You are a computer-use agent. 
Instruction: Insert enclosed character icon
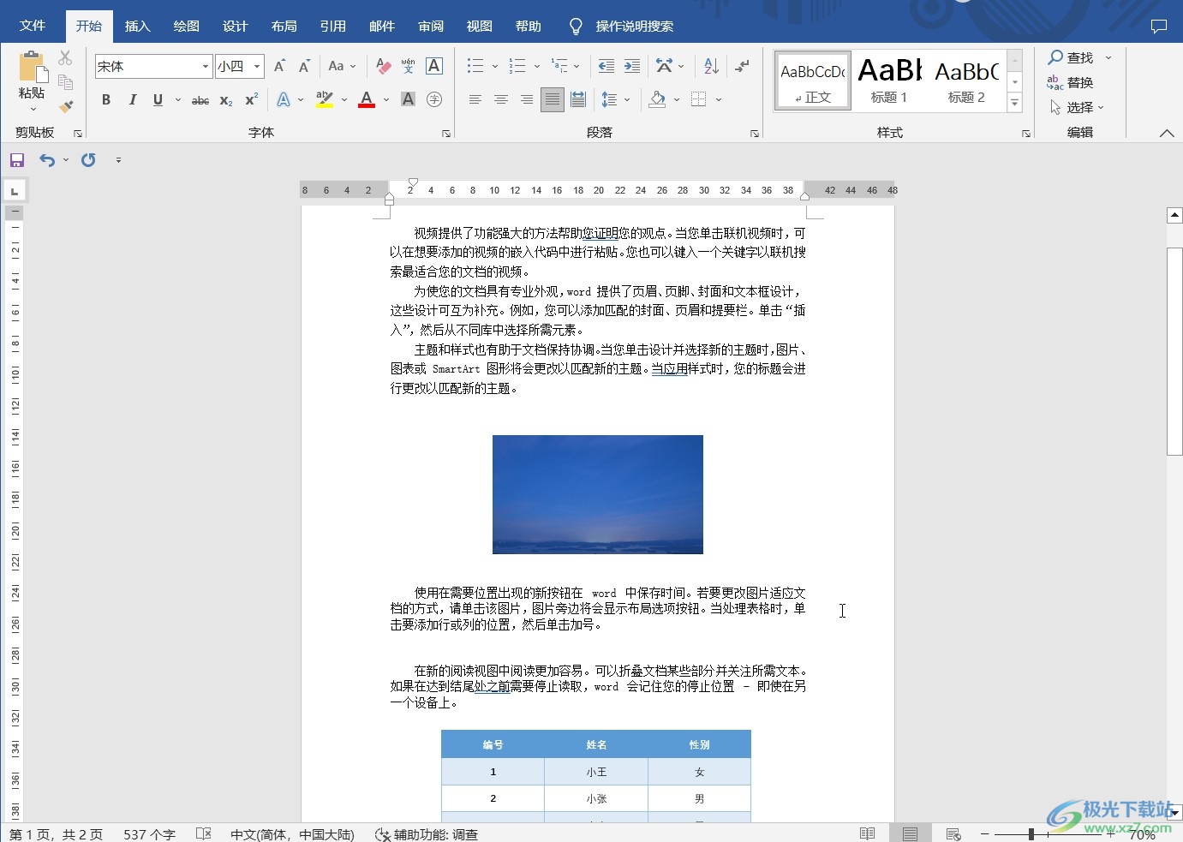click(434, 99)
